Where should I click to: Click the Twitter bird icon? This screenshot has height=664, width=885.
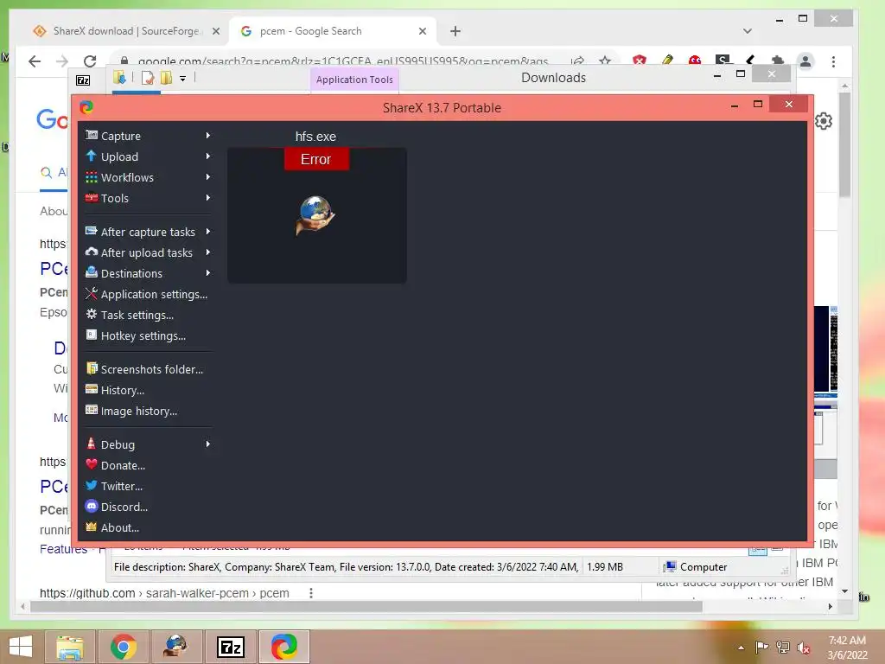coord(91,486)
